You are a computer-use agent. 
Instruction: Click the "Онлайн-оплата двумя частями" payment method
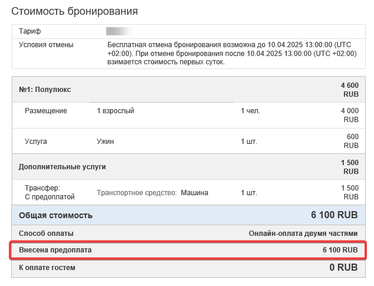coord(303,234)
